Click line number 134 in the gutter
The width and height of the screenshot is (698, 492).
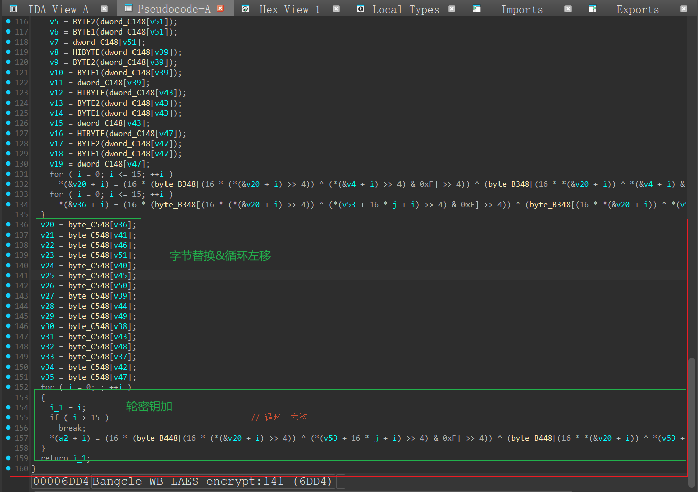click(21, 204)
